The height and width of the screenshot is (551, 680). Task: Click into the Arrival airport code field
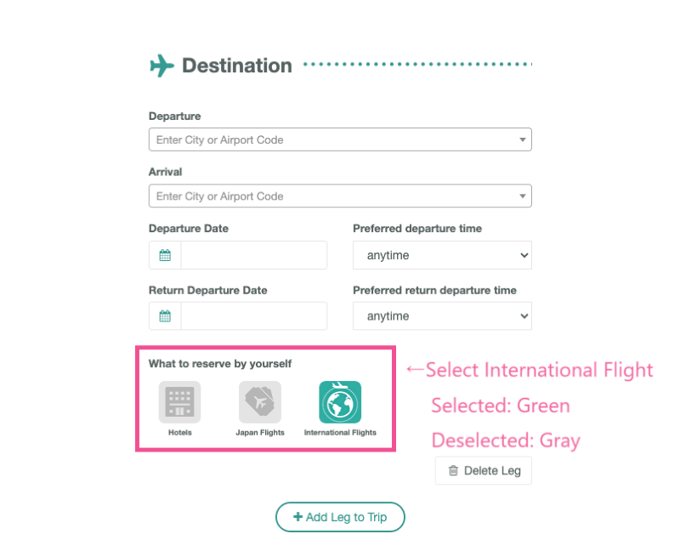point(340,196)
